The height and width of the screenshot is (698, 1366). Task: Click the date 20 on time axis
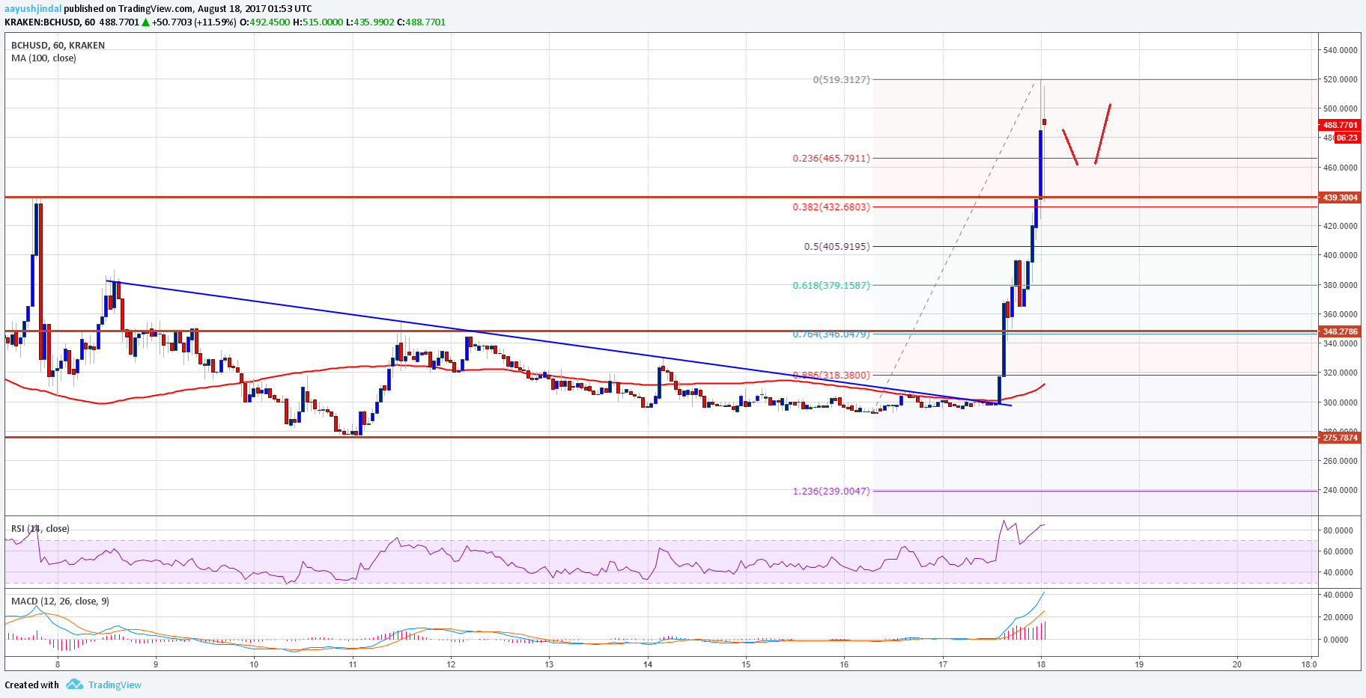pyautogui.click(x=1237, y=664)
